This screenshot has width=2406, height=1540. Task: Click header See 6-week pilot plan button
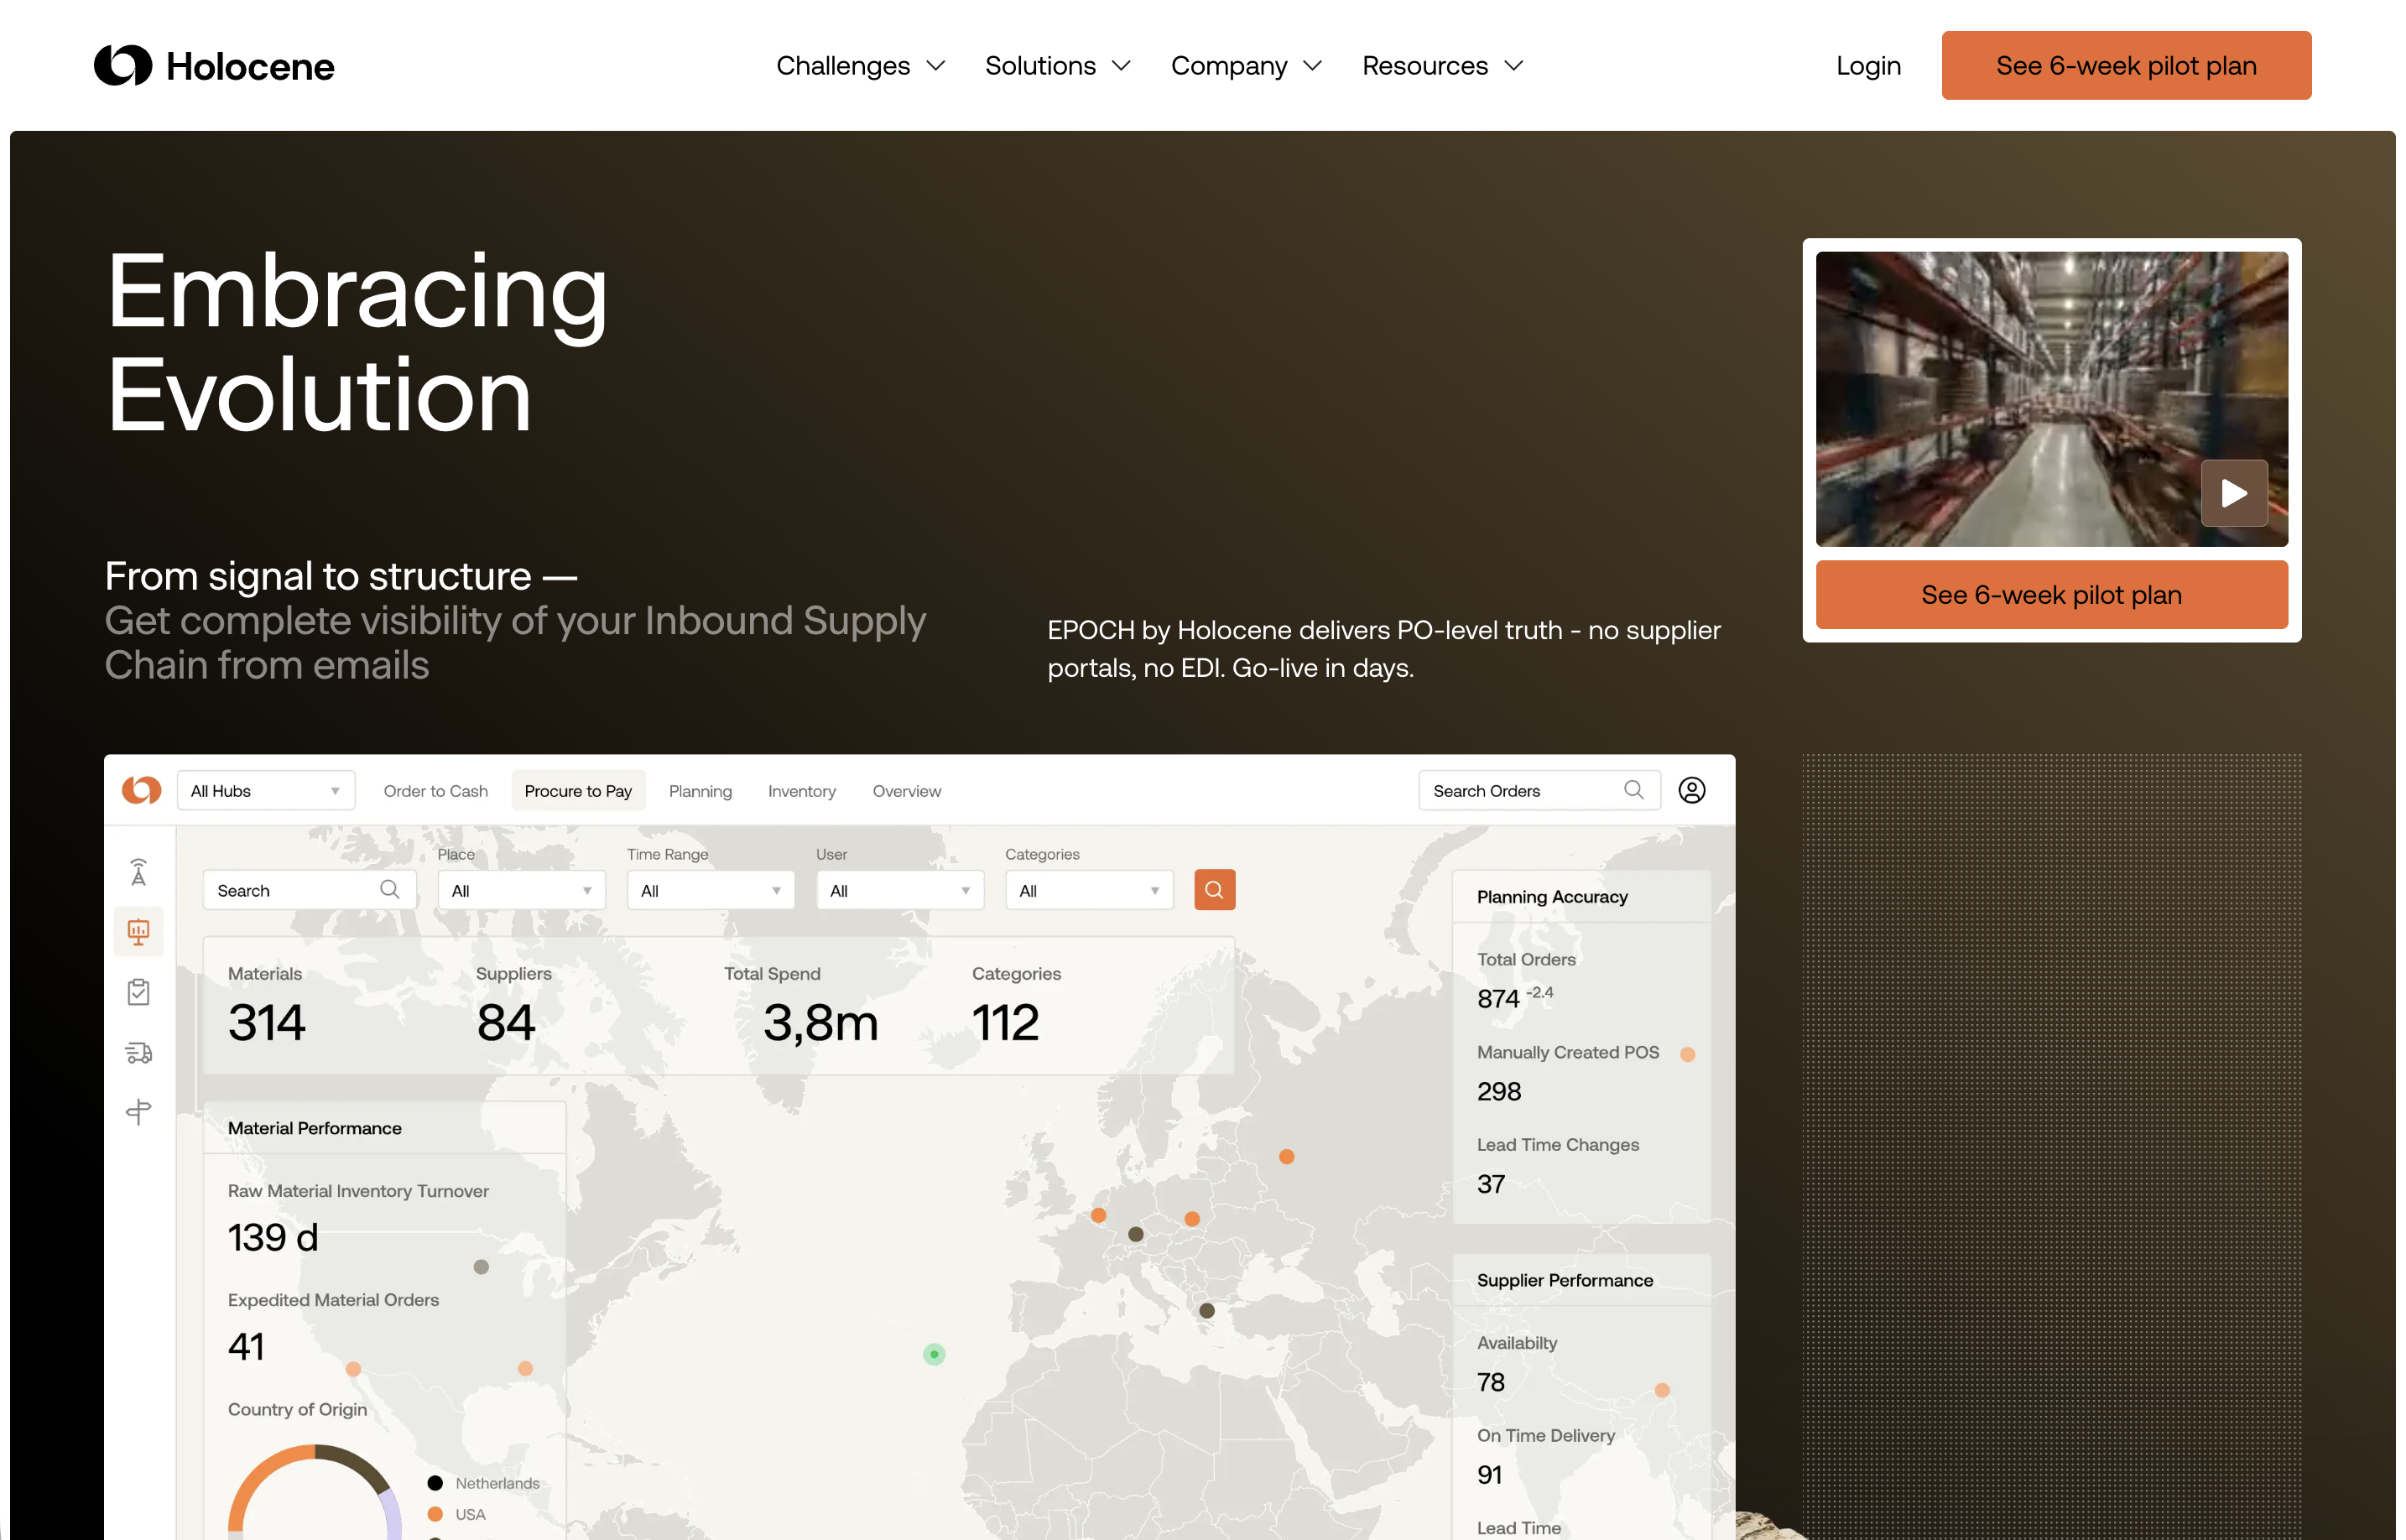click(x=2125, y=66)
